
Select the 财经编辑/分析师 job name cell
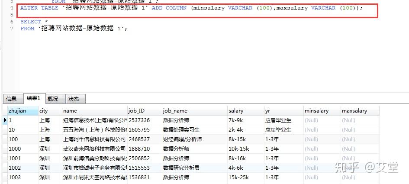pos(195,139)
